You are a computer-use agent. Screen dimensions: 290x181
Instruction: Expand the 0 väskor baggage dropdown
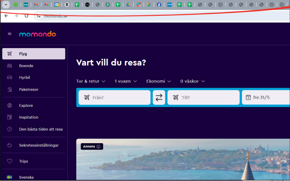(192, 81)
